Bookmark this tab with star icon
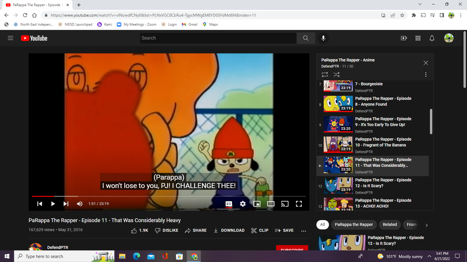 pyautogui.click(x=402, y=15)
